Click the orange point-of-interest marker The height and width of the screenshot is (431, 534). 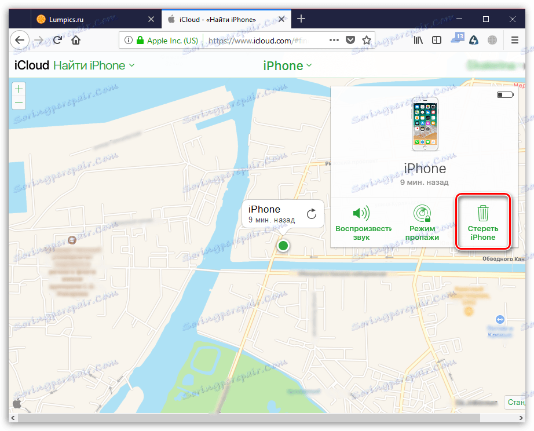469,311
